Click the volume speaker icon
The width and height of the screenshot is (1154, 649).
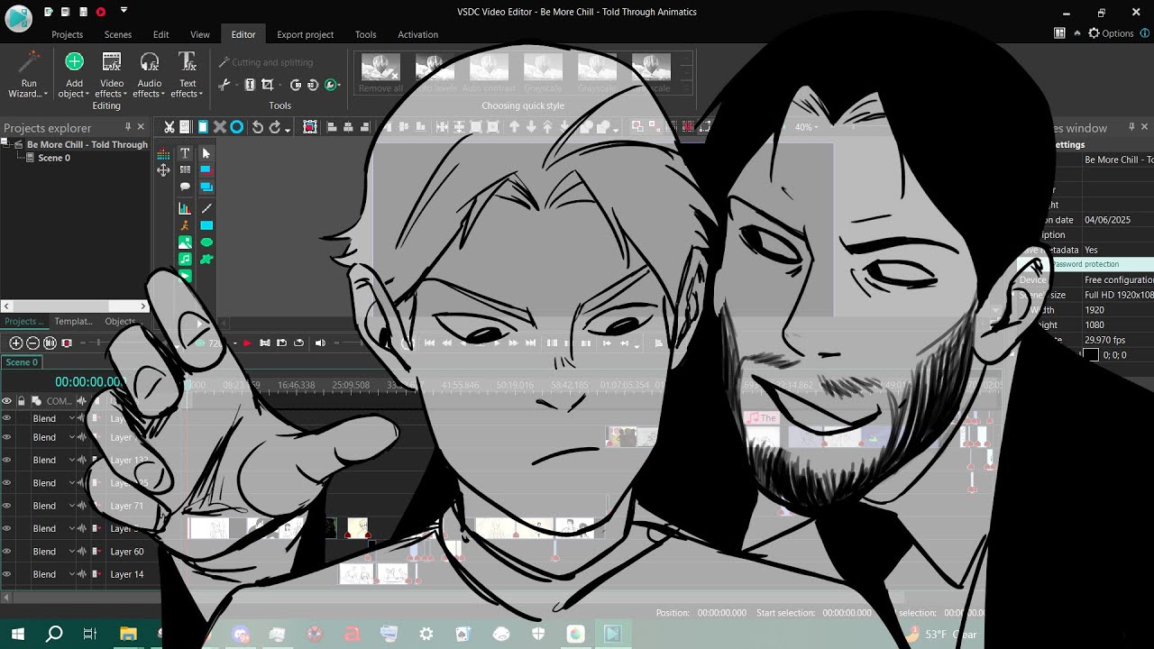click(320, 343)
